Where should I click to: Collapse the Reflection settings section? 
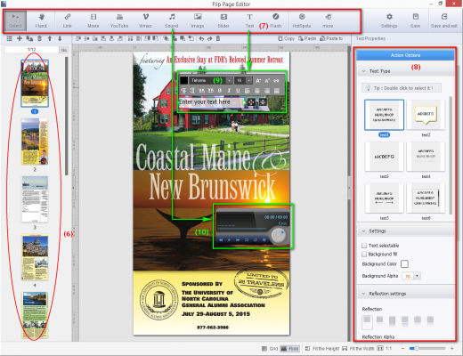(364, 294)
